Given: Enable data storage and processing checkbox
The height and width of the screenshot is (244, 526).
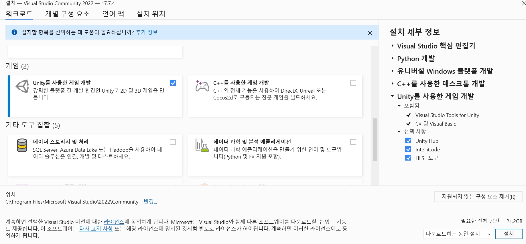Looking at the screenshot, I should point(173,142).
